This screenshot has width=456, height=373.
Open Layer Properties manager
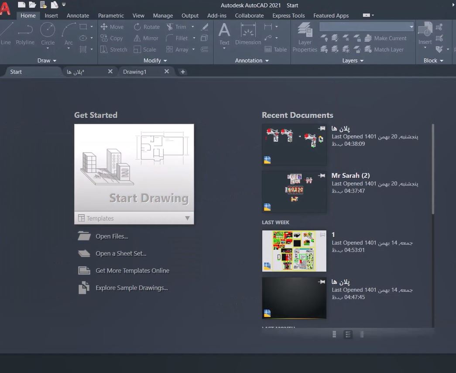(305, 37)
